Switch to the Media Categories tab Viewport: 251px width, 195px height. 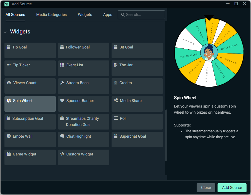(51, 14)
